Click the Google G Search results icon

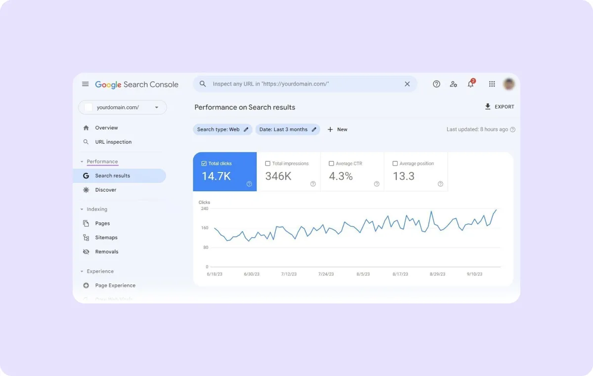click(86, 175)
